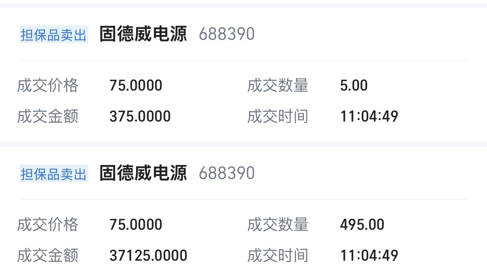This screenshot has height=278, width=487.
Task: Tap the 成交数量 label beside 495.00
Action: coord(277,225)
